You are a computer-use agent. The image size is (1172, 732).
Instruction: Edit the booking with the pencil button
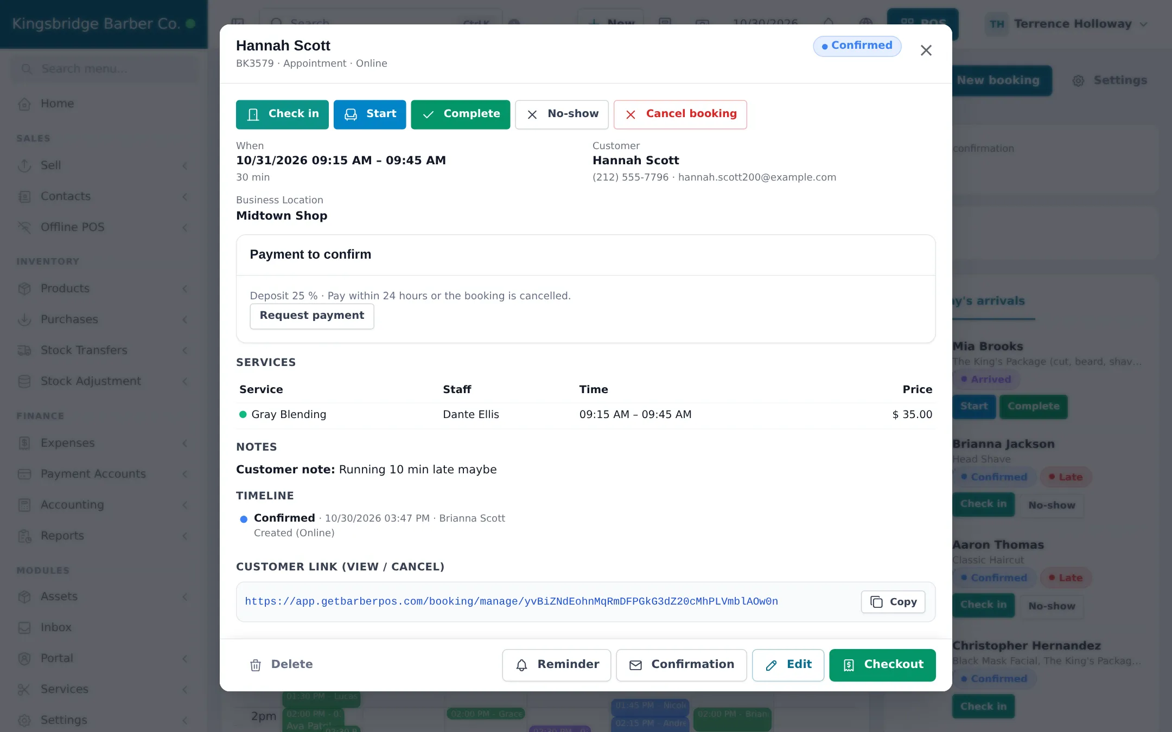[x=788, y=665]
